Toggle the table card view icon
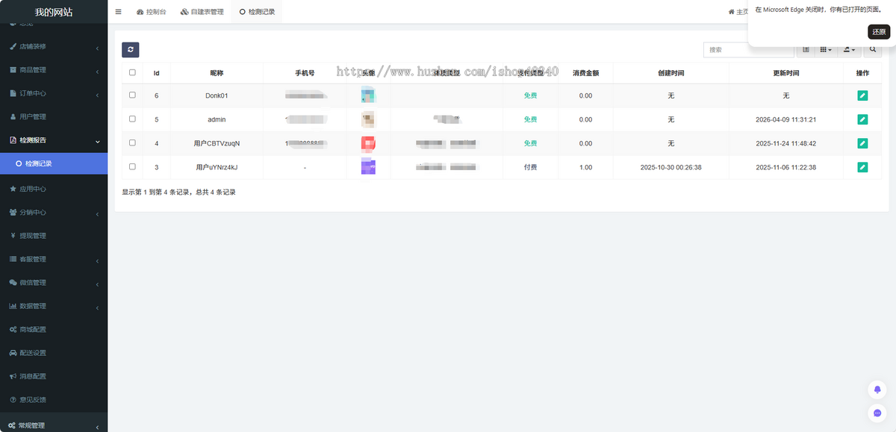 point(806,49)
